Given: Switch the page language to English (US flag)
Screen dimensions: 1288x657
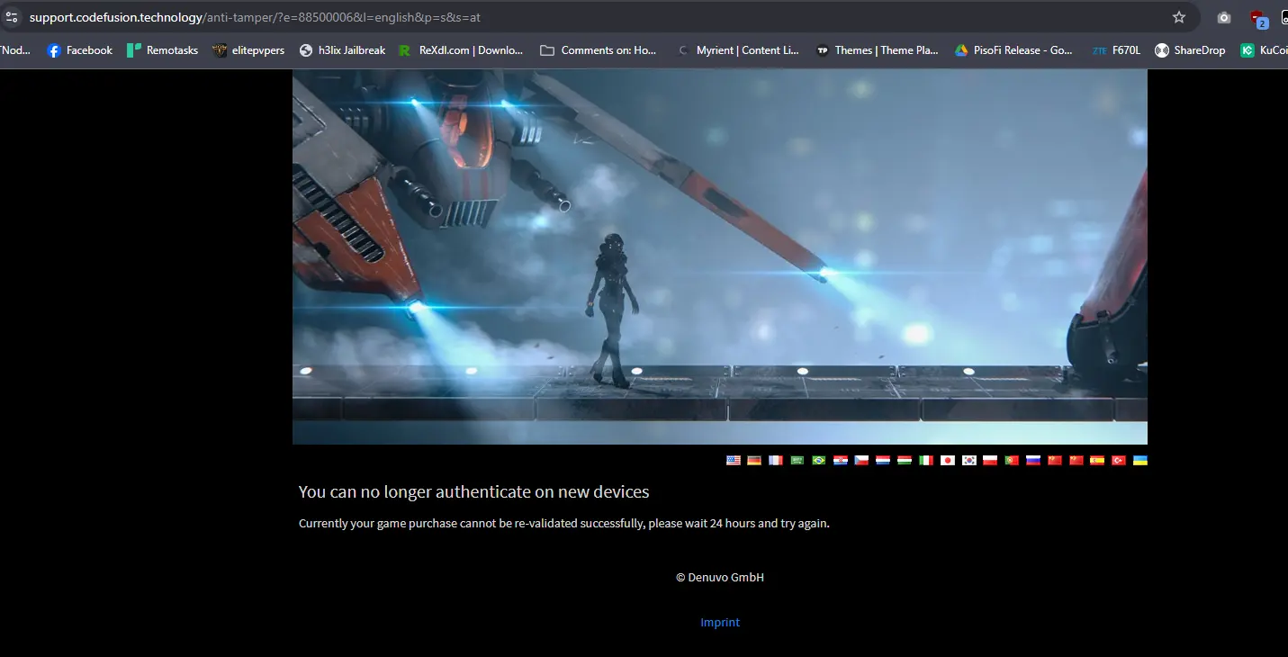Looking at the screenshot, I should pos(734,460).
